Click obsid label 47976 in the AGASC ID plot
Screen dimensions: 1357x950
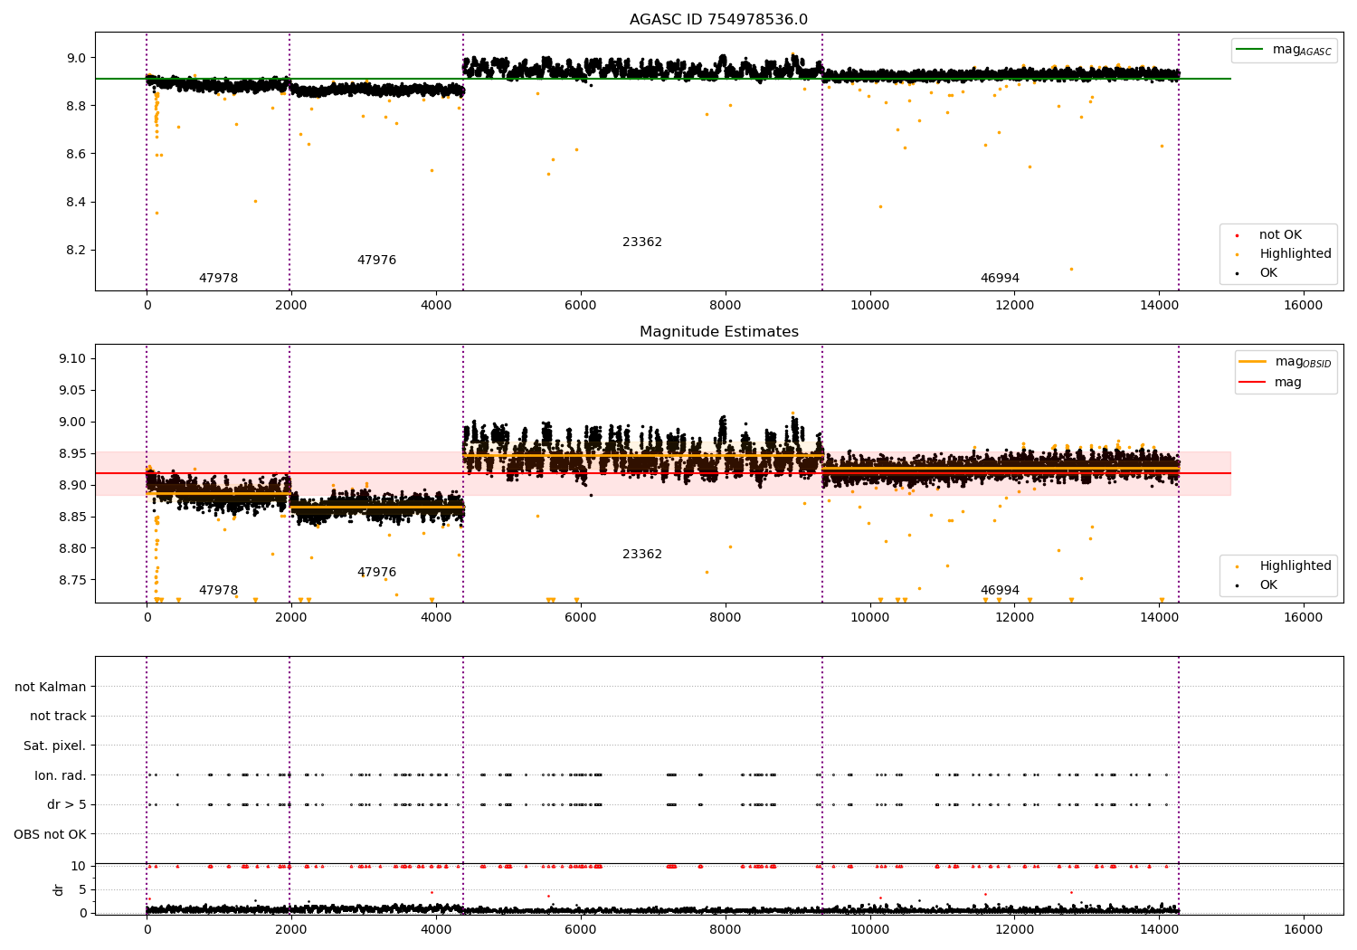(x=376, y=261)
